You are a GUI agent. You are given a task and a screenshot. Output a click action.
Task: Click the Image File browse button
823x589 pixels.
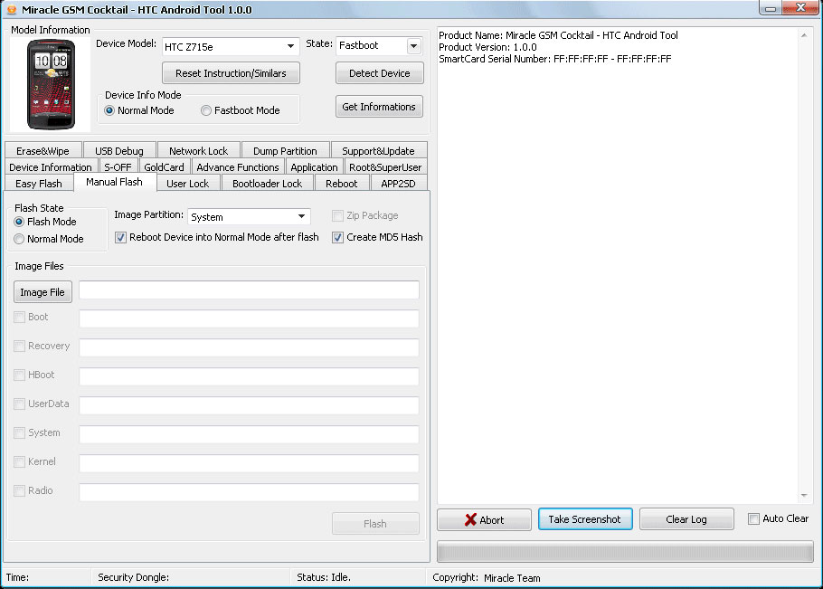[x=43, y=292]
